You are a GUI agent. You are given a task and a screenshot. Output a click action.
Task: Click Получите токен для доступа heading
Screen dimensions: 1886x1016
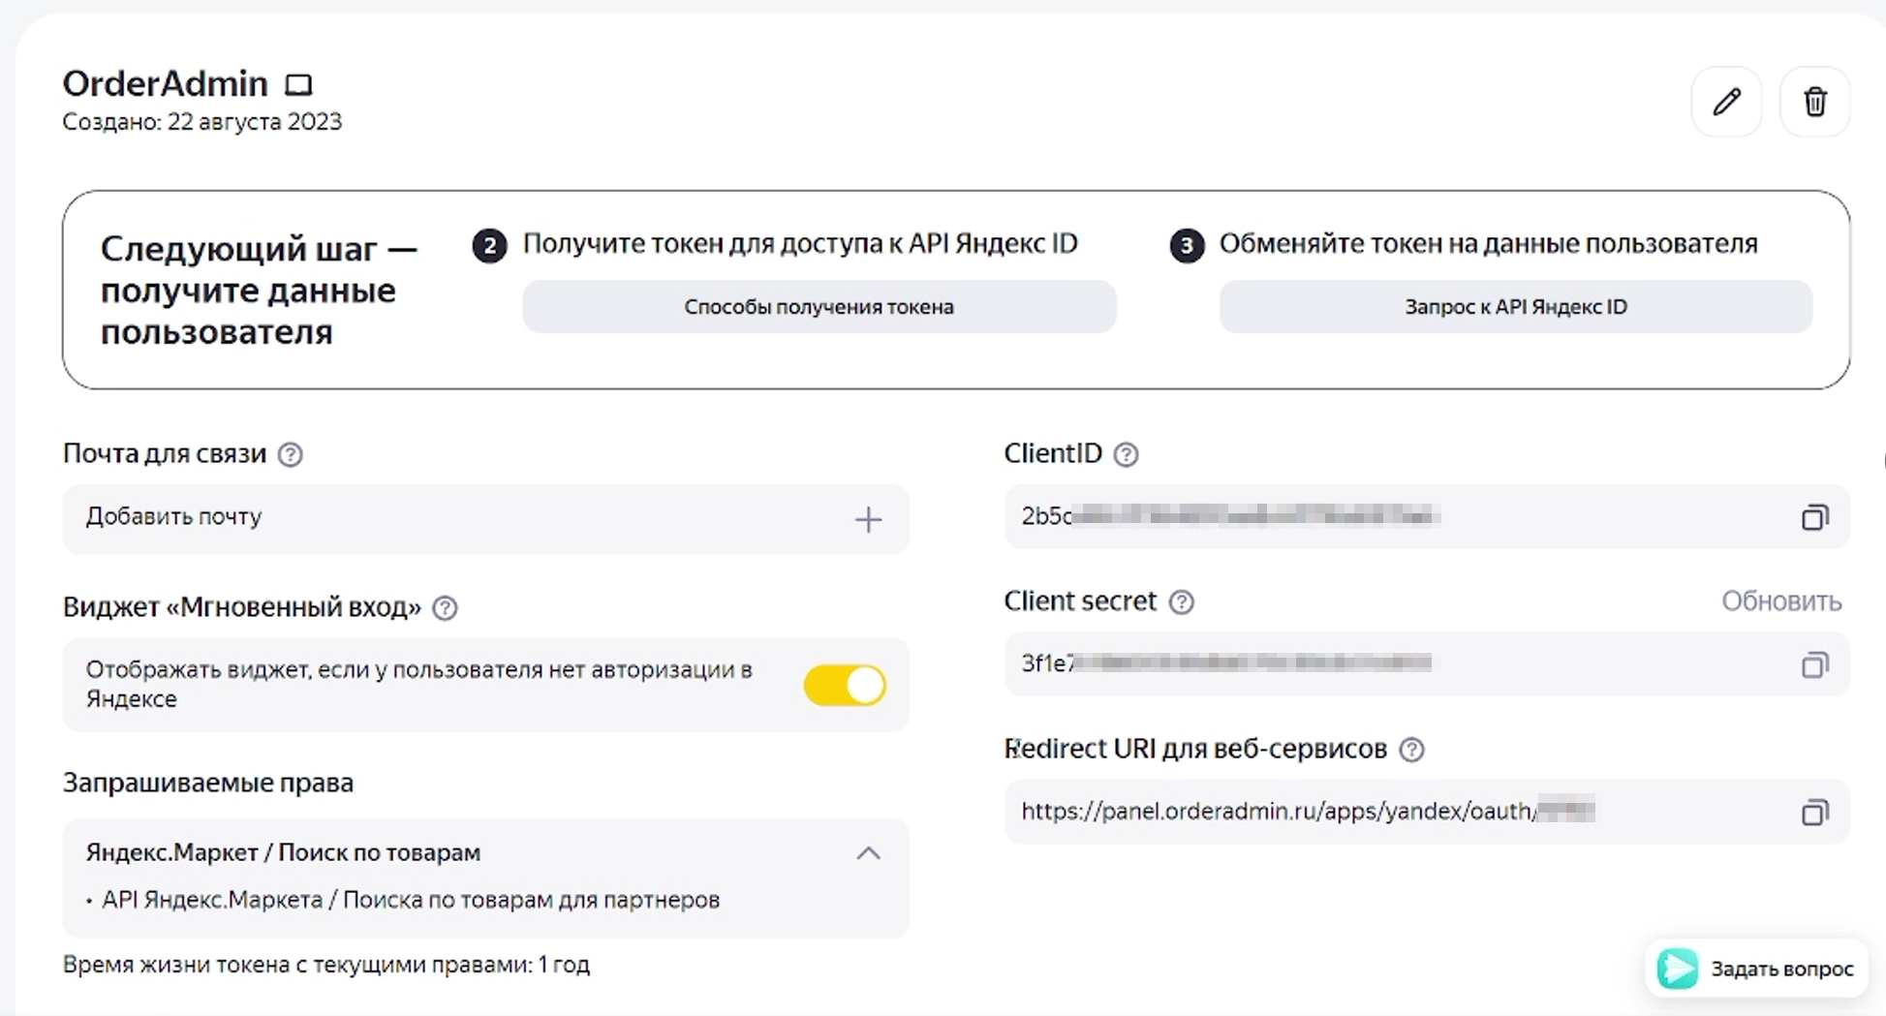(x=800, y=244)
